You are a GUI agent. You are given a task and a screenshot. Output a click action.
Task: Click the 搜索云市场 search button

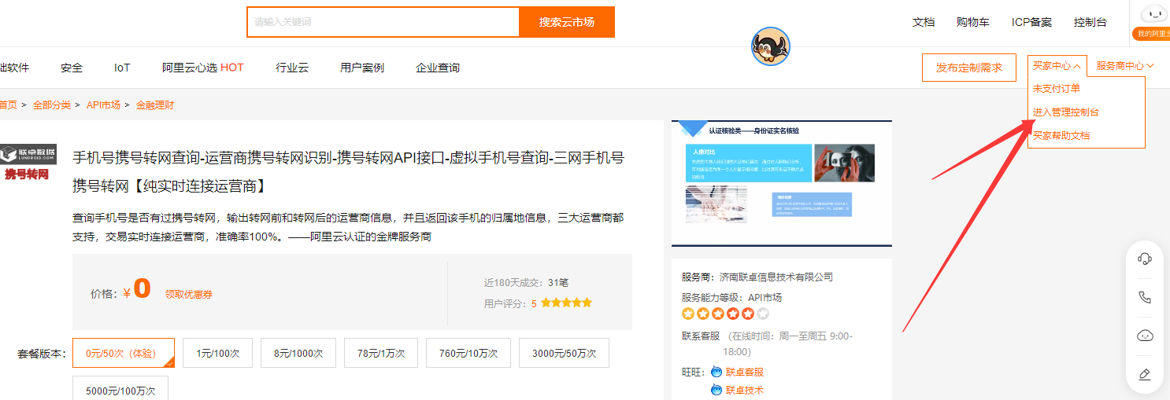point(567,22)
